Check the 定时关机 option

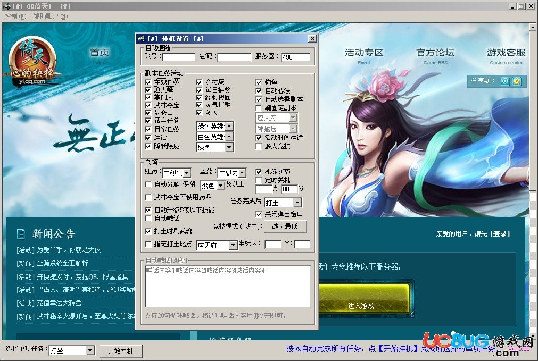coord(259,180)
